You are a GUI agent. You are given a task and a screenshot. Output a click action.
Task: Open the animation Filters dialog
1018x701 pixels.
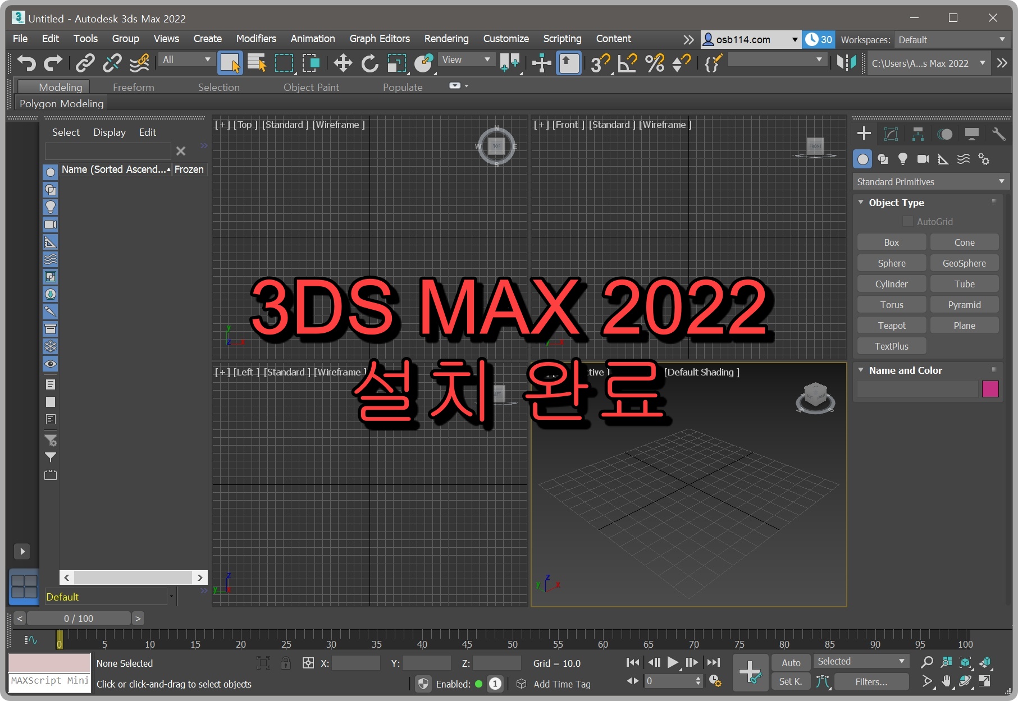871,681
